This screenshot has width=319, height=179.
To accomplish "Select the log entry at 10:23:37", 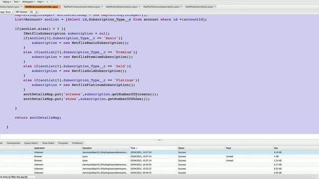I will pyautogui.click(x=159, y=169).
